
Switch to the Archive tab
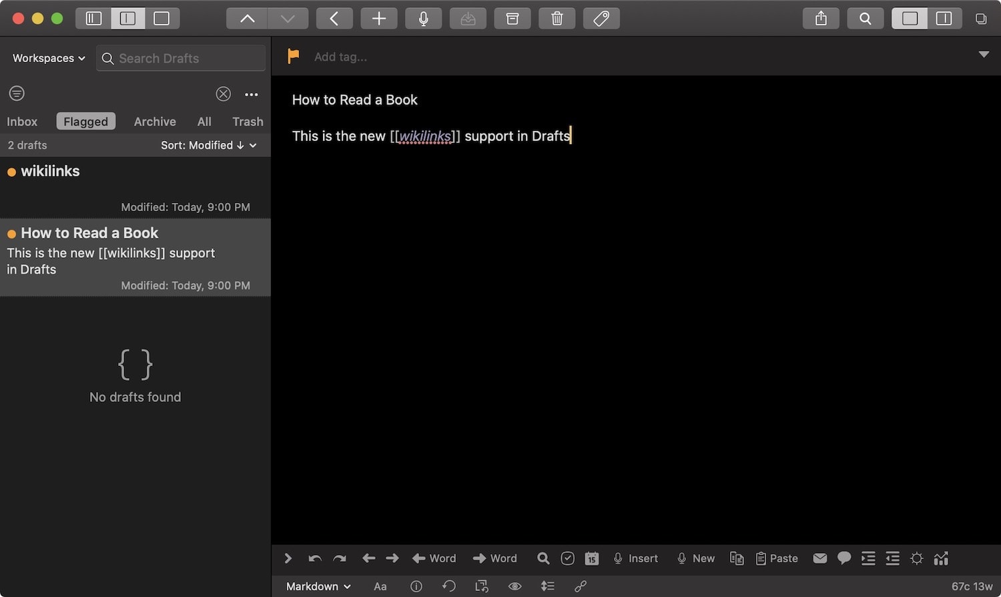155,122
